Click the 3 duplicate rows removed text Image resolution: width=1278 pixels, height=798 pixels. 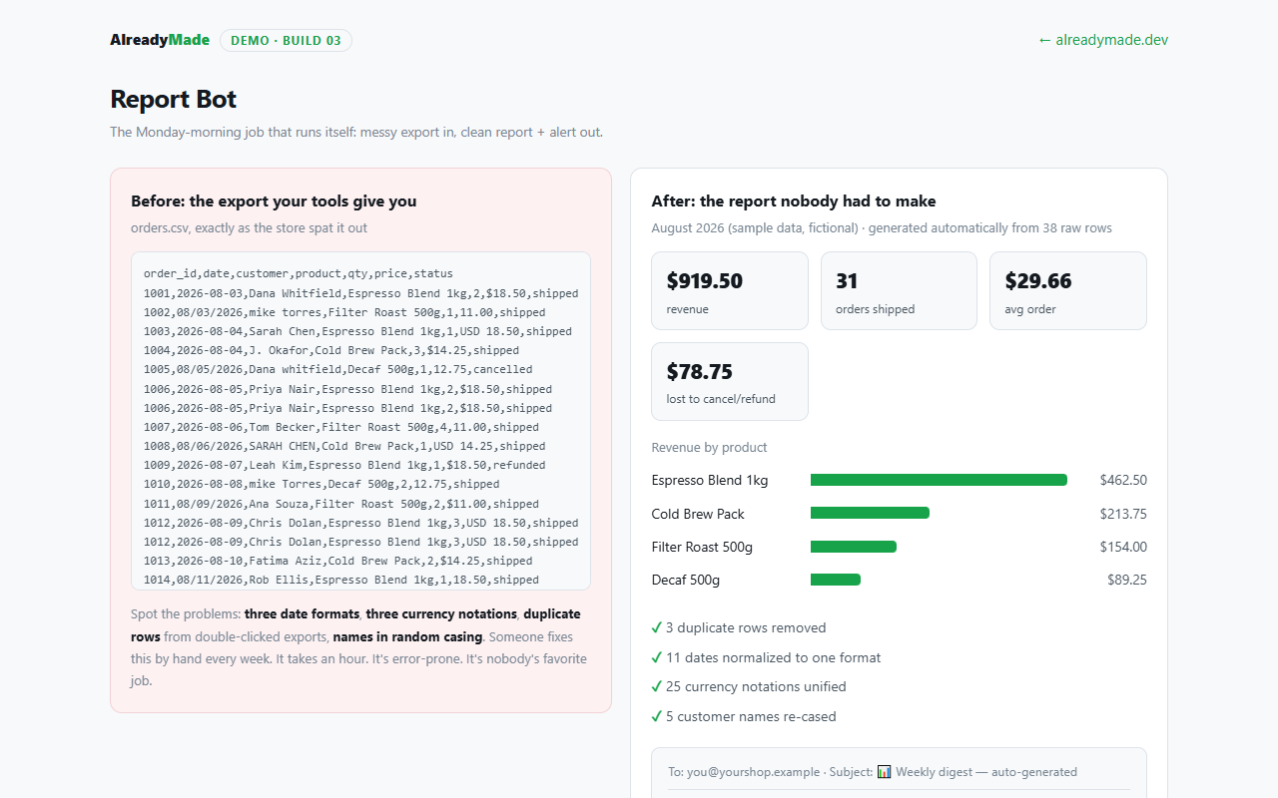[746, 627]
